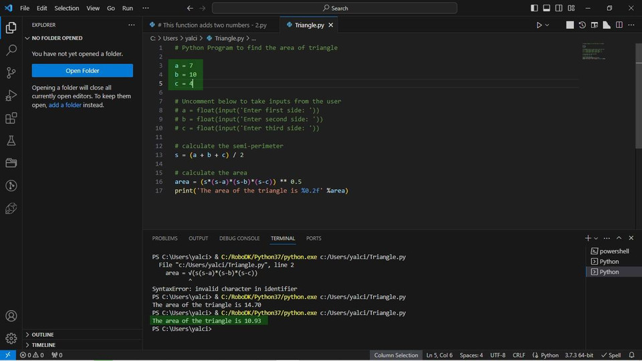Viewport: 642px width, 361px height.
Task: Click the top Search command bar
Action: tap(334, 8)
